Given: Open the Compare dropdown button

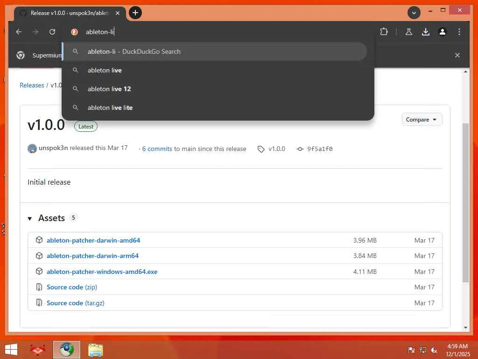Looking at the screenshot, I should coord(422,120).
